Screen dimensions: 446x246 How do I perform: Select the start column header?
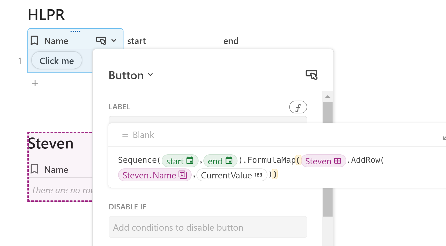tap(136, 41)
